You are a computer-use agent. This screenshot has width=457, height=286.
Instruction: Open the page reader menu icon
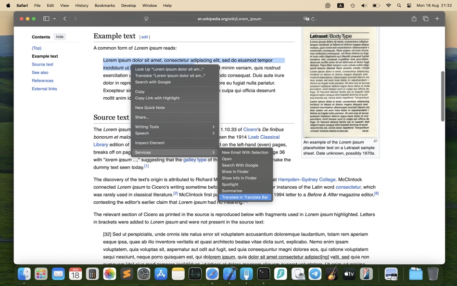[146, 19]
